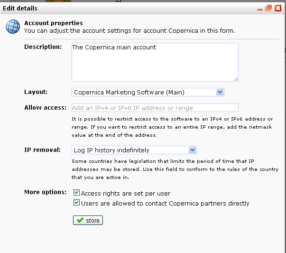Click the 'Allow access:' field label
This screenshot has height=253, width=286.
coord(45,107)
